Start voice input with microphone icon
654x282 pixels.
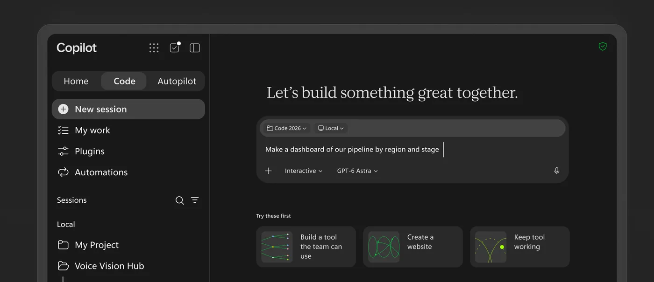click(557, 171)
